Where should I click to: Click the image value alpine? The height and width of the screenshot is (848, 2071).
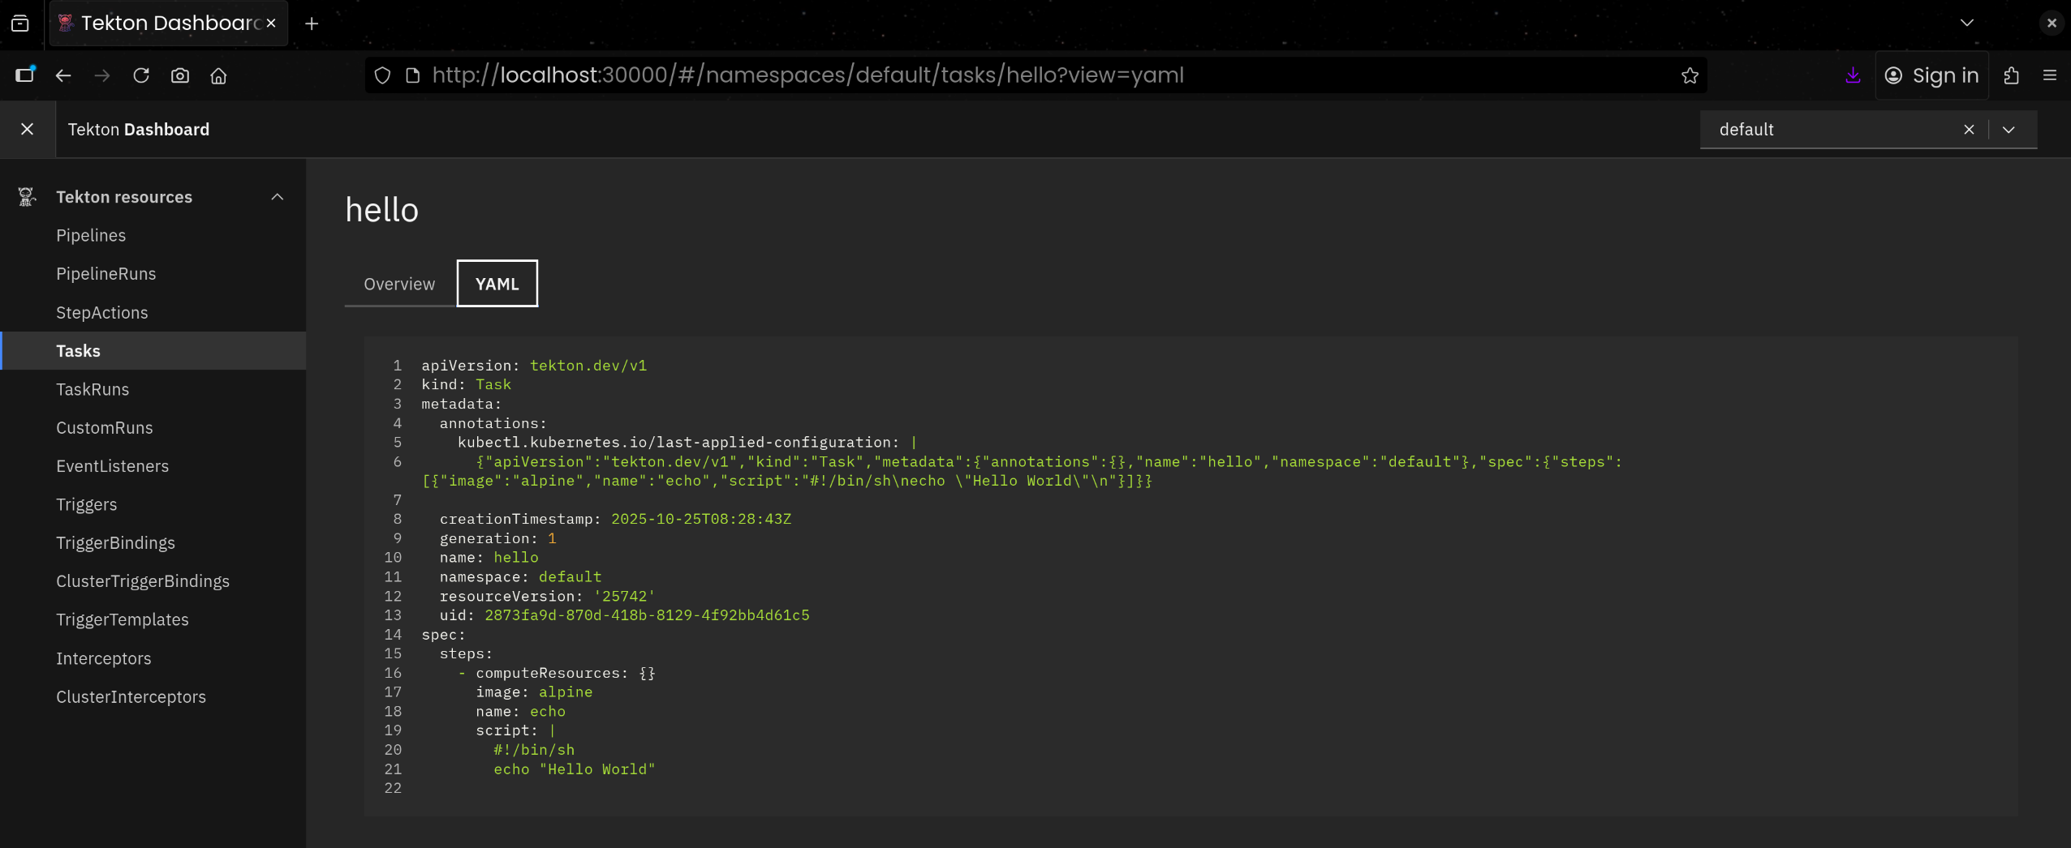[x=566, y=692]
